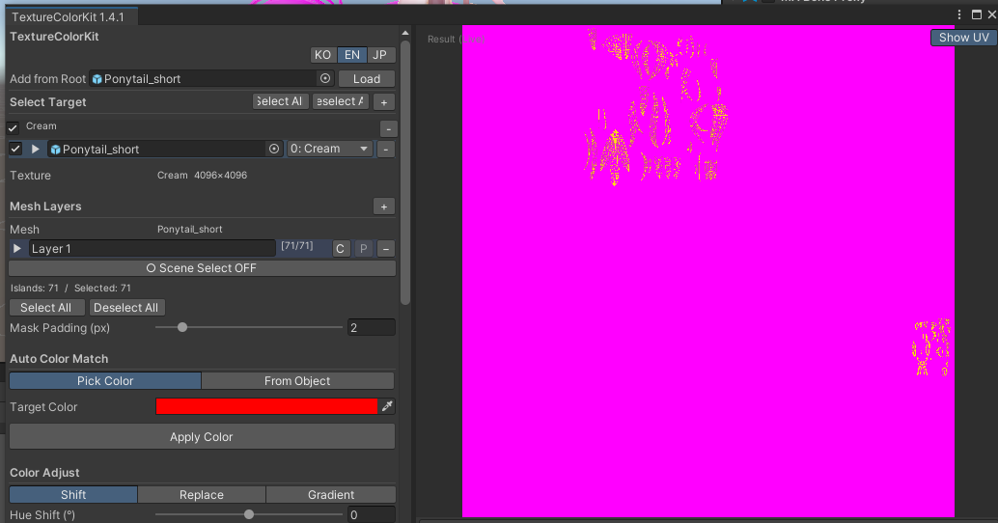Maximize the TextureColorKit window

coord(977,14)
